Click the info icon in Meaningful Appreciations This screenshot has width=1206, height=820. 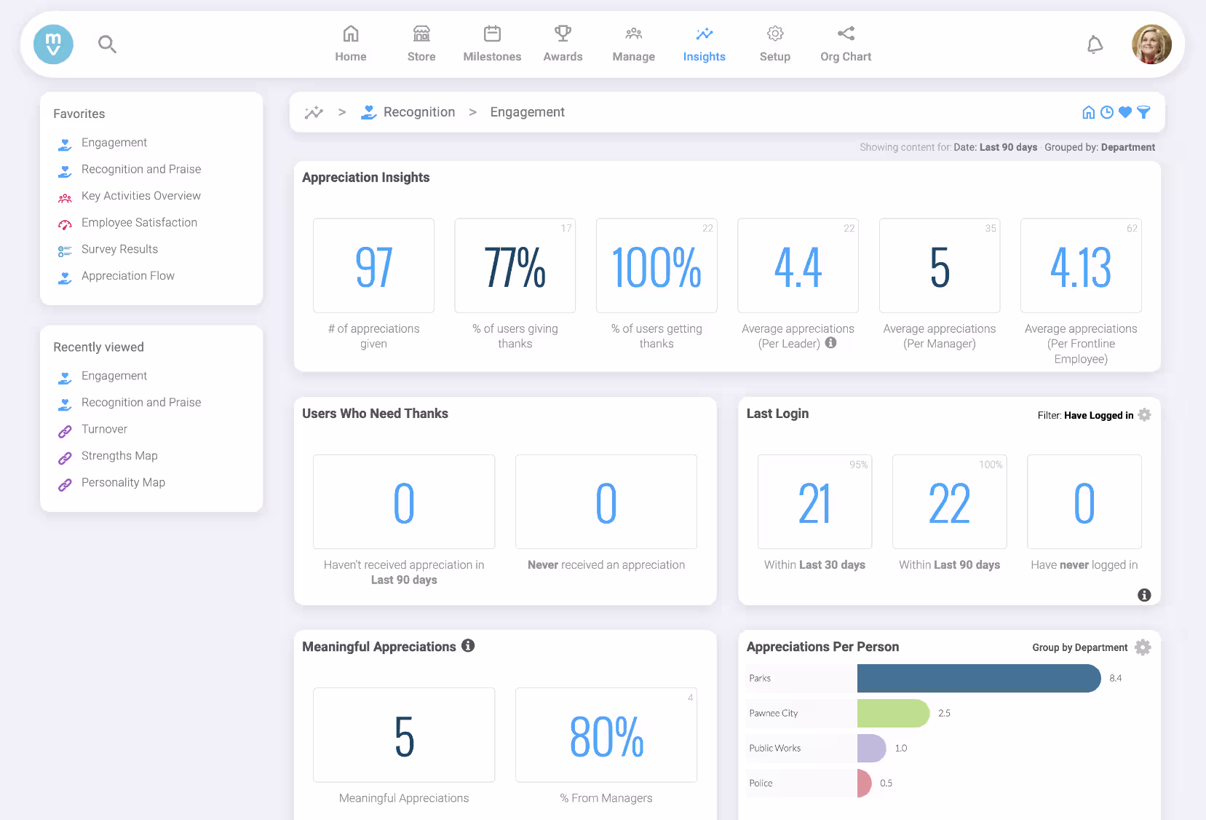tap(468, 645)
